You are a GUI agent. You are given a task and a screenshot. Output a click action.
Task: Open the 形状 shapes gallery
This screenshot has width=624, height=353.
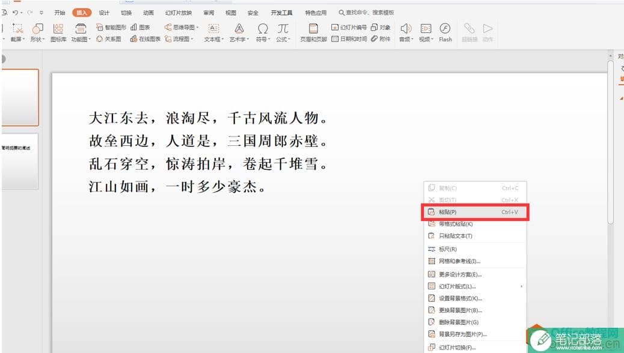tap(37, 32)
